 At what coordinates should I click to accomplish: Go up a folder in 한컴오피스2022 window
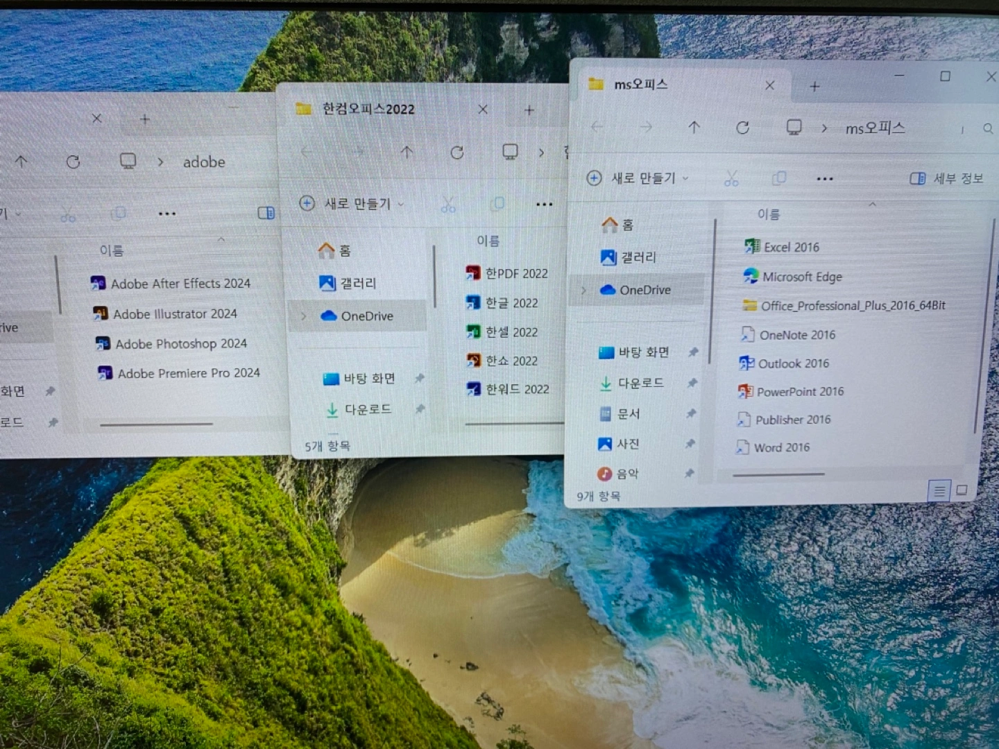[407, 152]
